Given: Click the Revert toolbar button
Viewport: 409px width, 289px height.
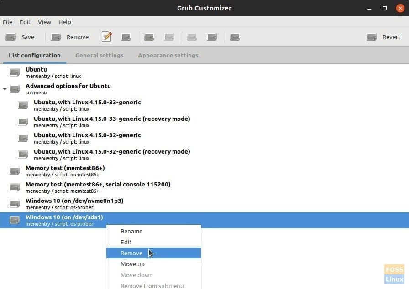Looking at the screenshot, I should pyautogui.click(x=383, y=37).
